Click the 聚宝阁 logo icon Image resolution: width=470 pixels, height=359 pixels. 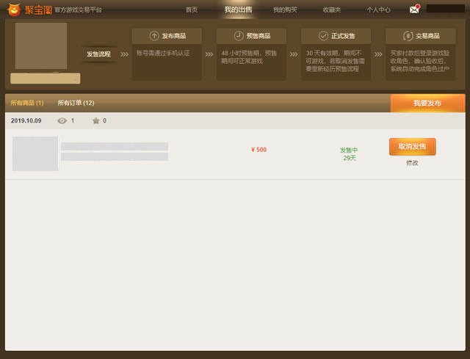pos(13,10)
